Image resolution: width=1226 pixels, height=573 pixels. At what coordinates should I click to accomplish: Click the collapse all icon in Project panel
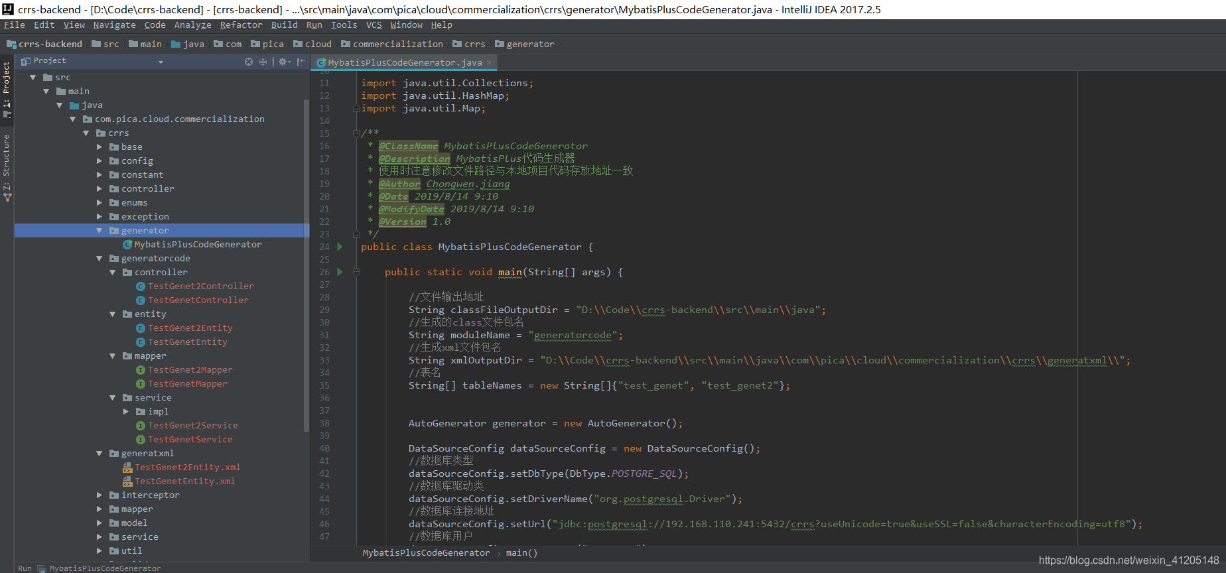pyautogui.click(x=263, y=62)
